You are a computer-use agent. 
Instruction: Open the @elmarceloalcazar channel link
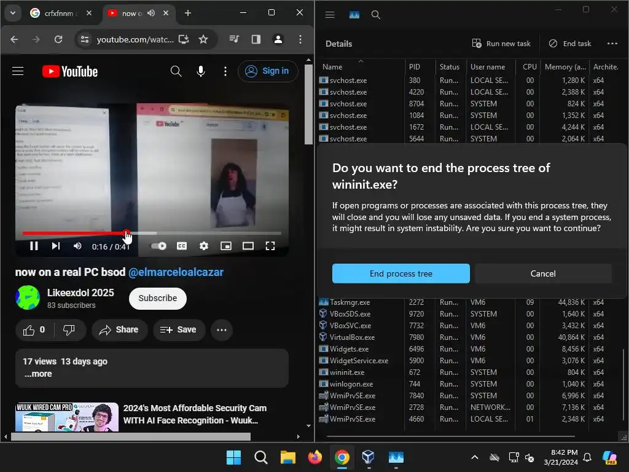click(x=176, y=272)
